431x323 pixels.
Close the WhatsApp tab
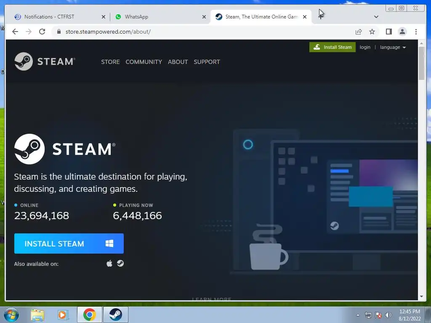pyautogui.click(x=204, y=17)
